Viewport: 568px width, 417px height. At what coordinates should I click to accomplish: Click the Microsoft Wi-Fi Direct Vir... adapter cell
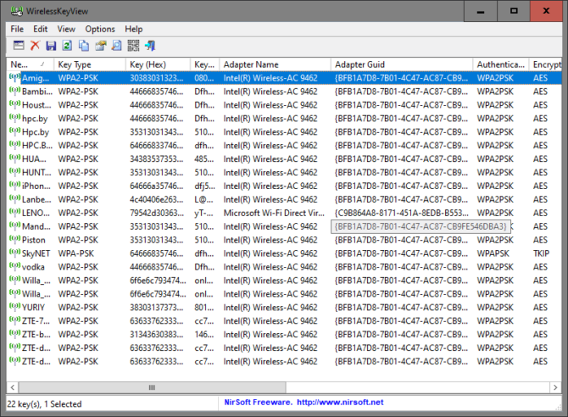[x=274, y=213]
